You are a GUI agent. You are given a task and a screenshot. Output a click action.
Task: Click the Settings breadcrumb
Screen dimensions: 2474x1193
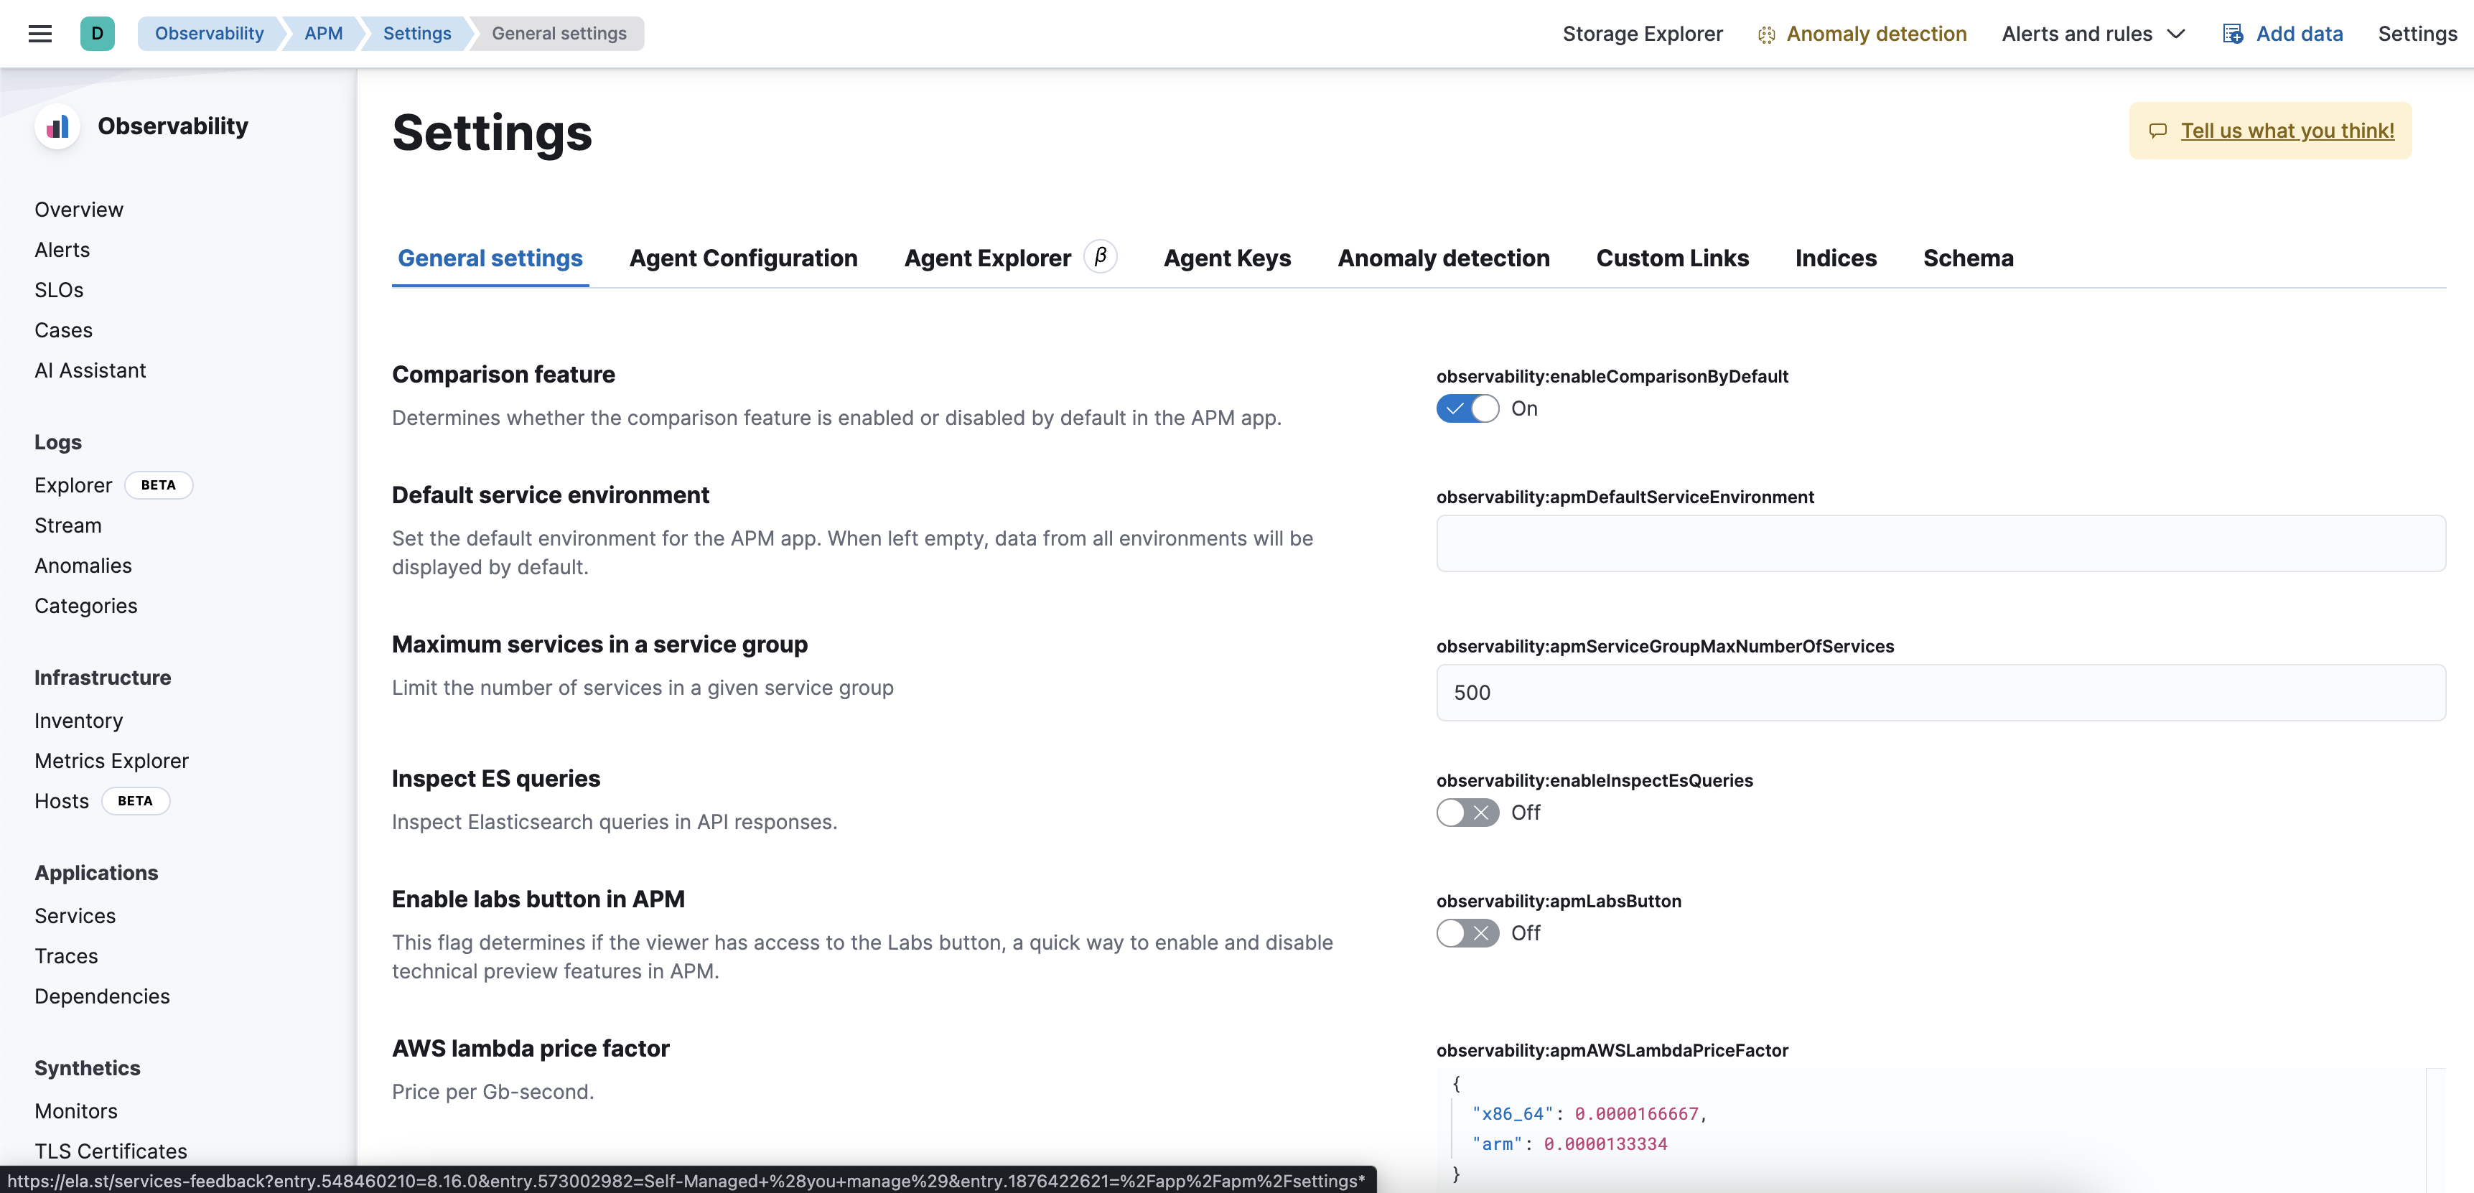point(416,34)
